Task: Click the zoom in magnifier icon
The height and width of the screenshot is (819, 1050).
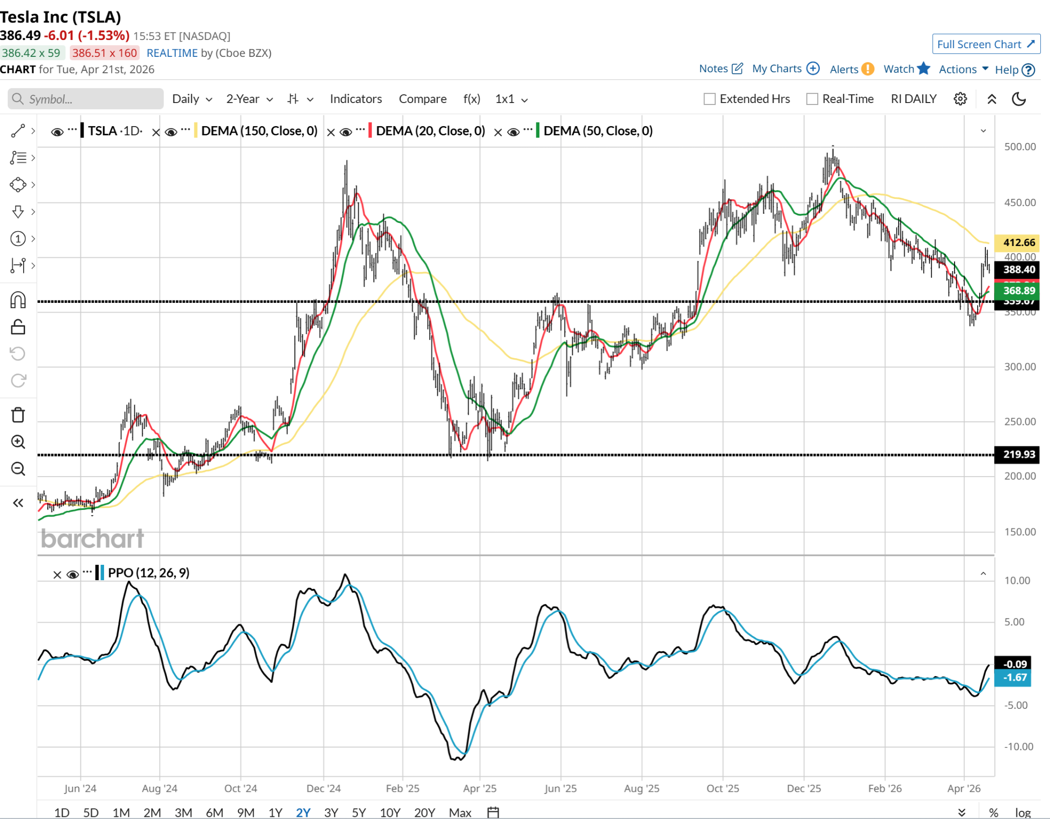Action: point(18,442)
